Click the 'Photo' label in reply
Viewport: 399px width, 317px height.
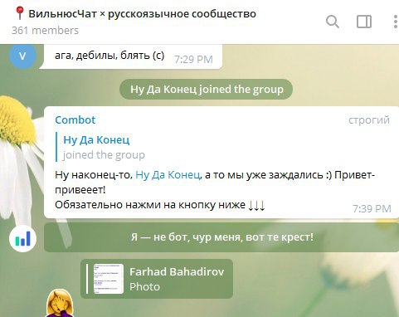pyautogui.click(x=144, y=286)
